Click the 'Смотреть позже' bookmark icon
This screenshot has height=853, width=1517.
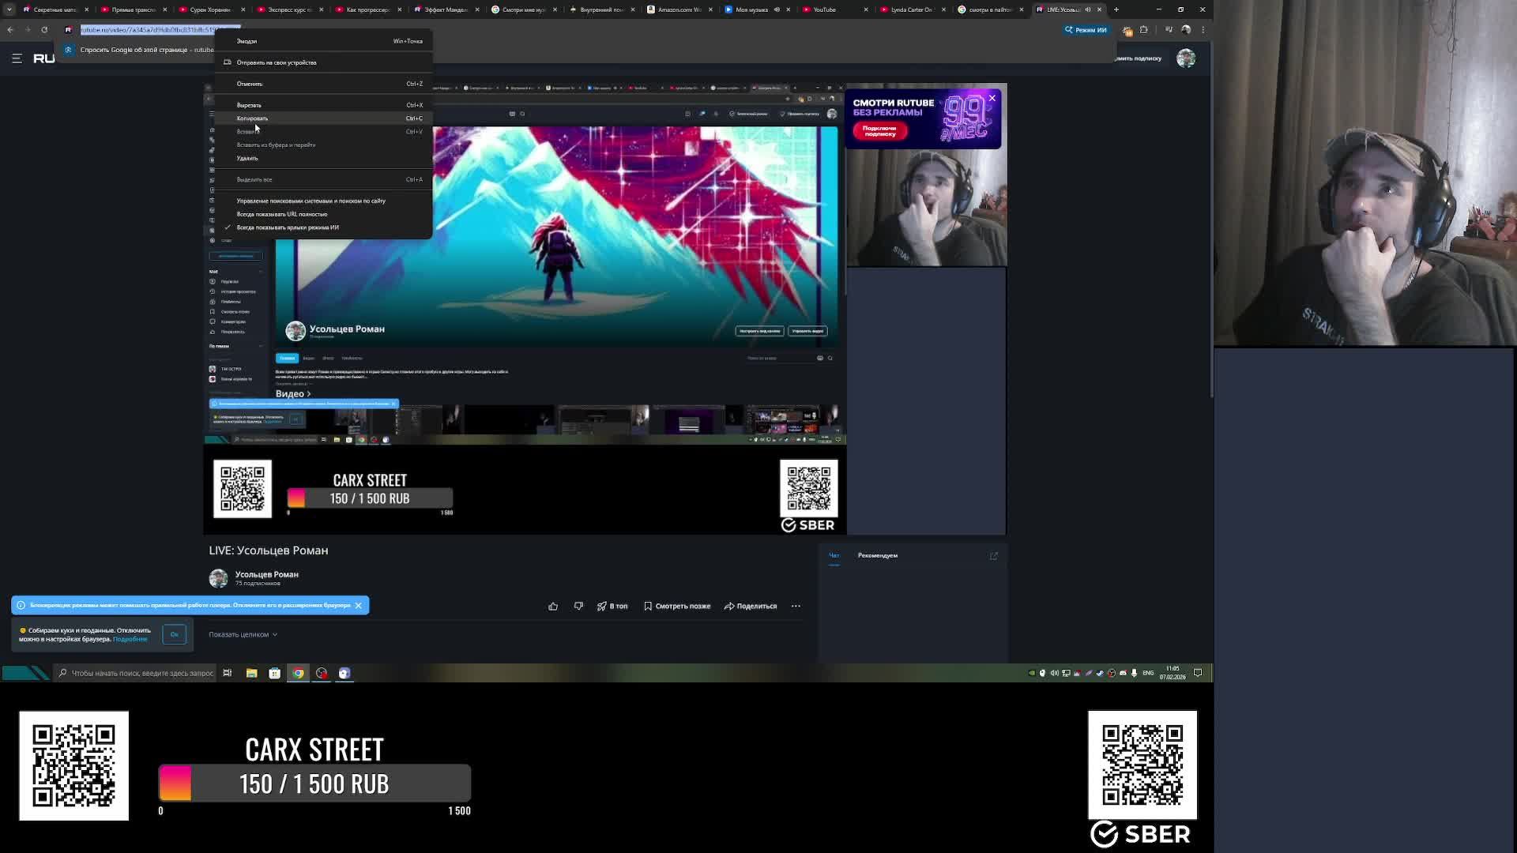[648, 606]
